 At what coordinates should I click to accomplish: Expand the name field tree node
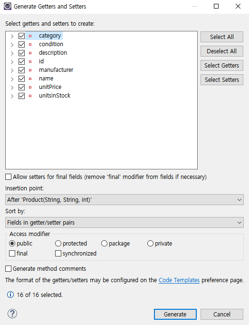12,79
